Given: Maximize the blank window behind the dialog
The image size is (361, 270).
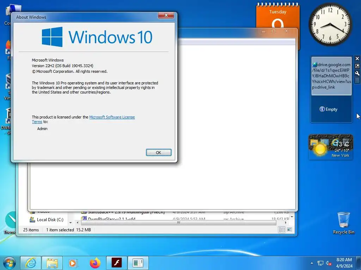Looking at the screenshot, I should coord(274,31).
